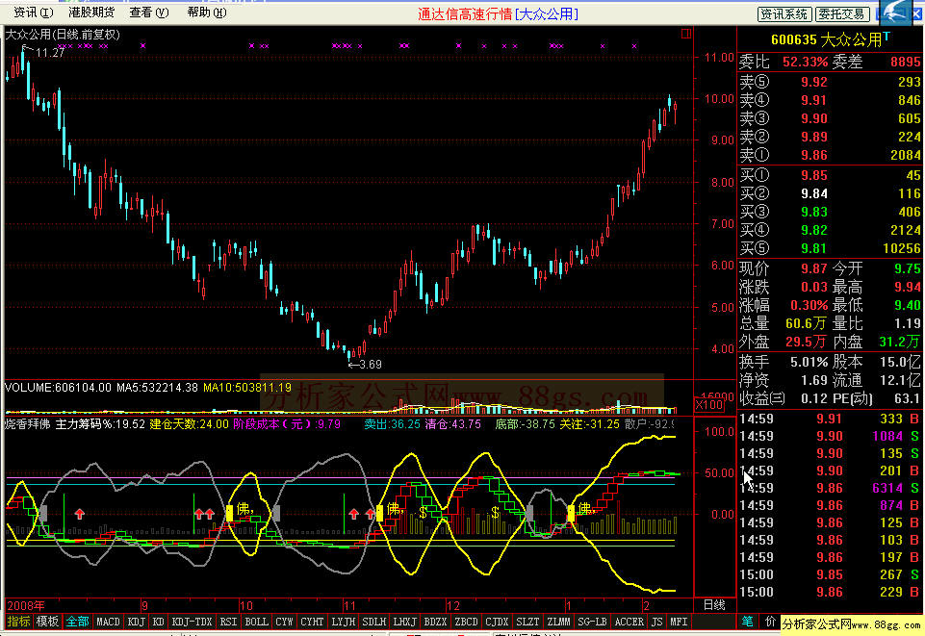Click the 换手 5.01% value
This screenshot has width=925, height=636.
click(809, 362)
